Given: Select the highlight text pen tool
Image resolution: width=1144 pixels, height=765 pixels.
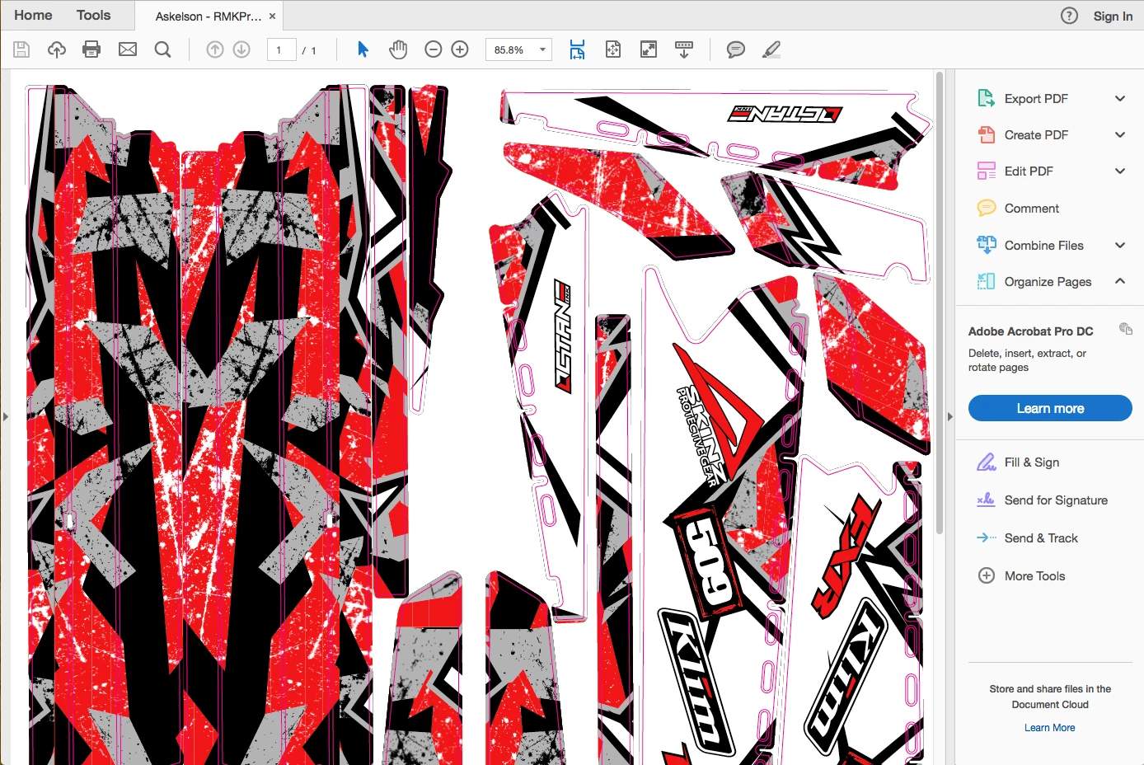Looking at the screenshot, I should click(771, 49).
